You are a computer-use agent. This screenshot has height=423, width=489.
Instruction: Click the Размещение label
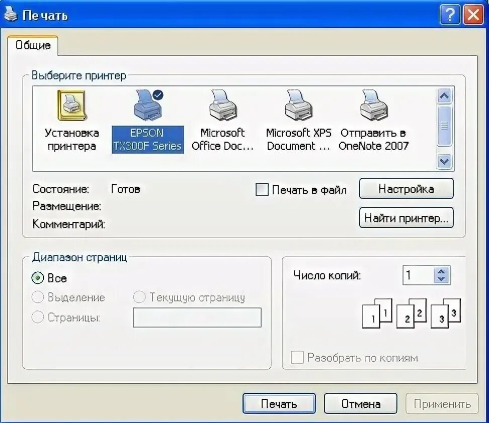pos(67,206)
